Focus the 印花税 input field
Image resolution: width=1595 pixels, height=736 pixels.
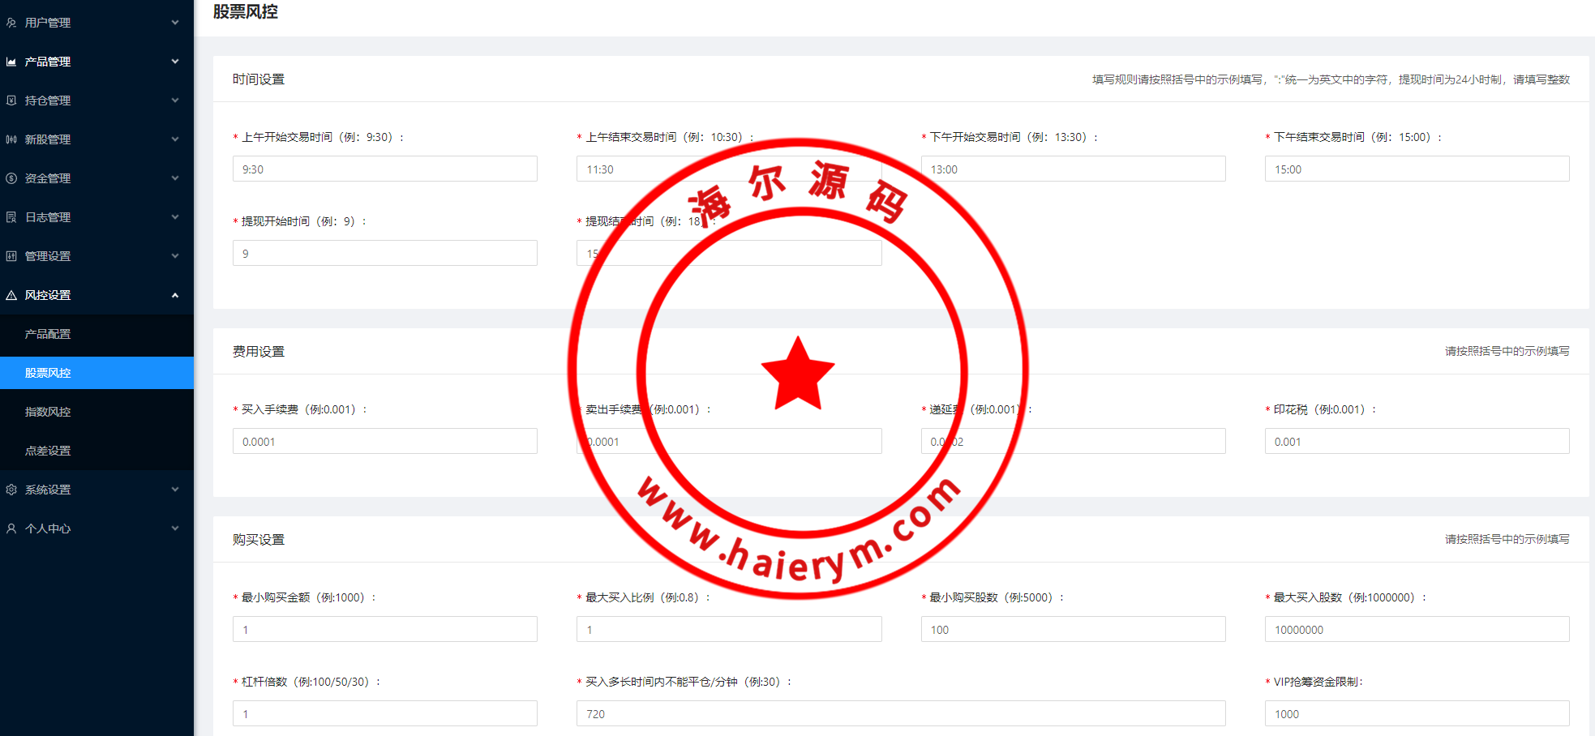point(1416,442)
